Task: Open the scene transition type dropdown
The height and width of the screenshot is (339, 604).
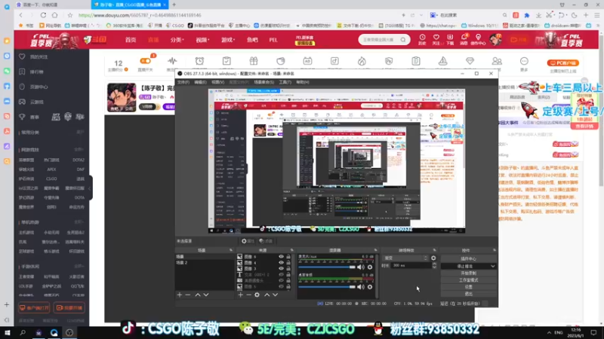Action: [405, 258]
